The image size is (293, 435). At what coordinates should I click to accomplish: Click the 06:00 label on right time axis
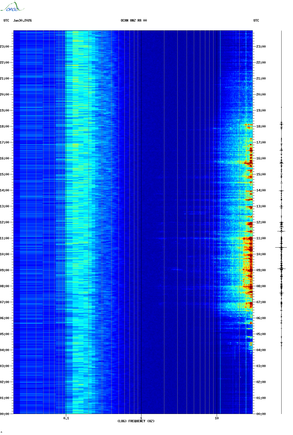(x=261, y=318)
